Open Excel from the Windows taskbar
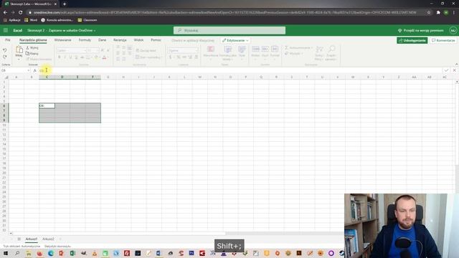The height and width of the screenshot is (258, 459). tap(72, 253)
